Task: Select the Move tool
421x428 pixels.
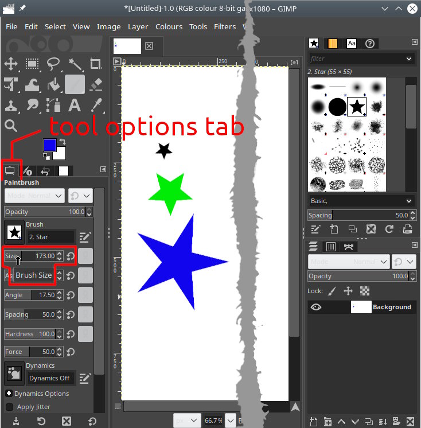Action: [x=11, y=64]
